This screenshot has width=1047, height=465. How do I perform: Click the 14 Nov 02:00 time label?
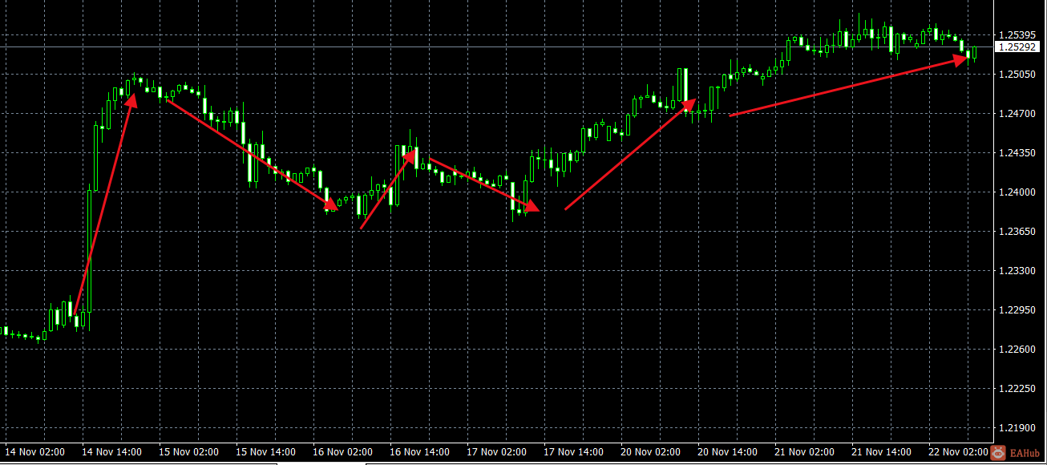click(x=34, y=452)
